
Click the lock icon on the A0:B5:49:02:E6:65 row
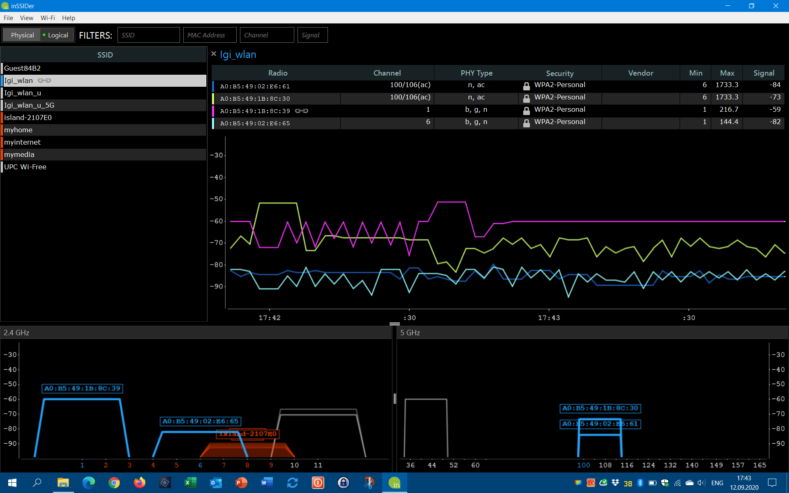(526, 123)
